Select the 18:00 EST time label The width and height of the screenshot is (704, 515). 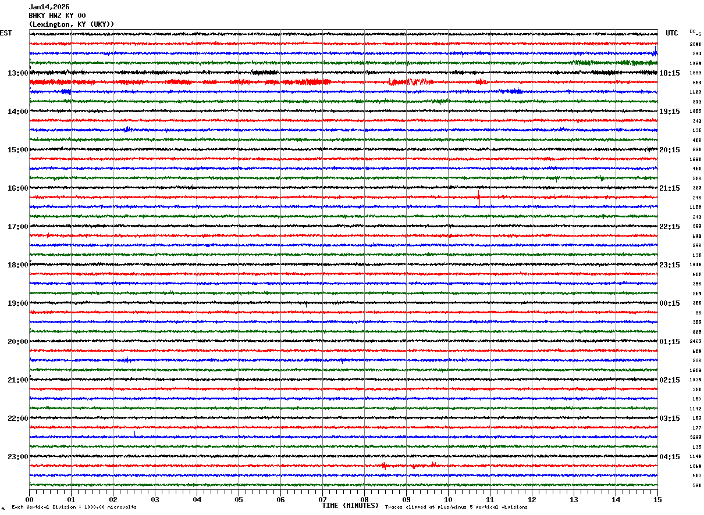tap(18, 265)
